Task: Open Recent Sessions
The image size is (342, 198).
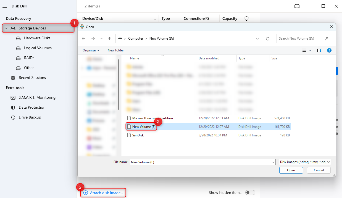Action: (x=32, y=78)
